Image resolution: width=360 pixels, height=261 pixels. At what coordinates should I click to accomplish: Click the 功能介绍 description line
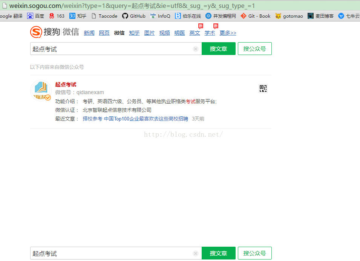click(136, 101)
